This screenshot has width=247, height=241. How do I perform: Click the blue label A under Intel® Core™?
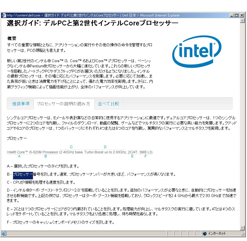(19, 156)
